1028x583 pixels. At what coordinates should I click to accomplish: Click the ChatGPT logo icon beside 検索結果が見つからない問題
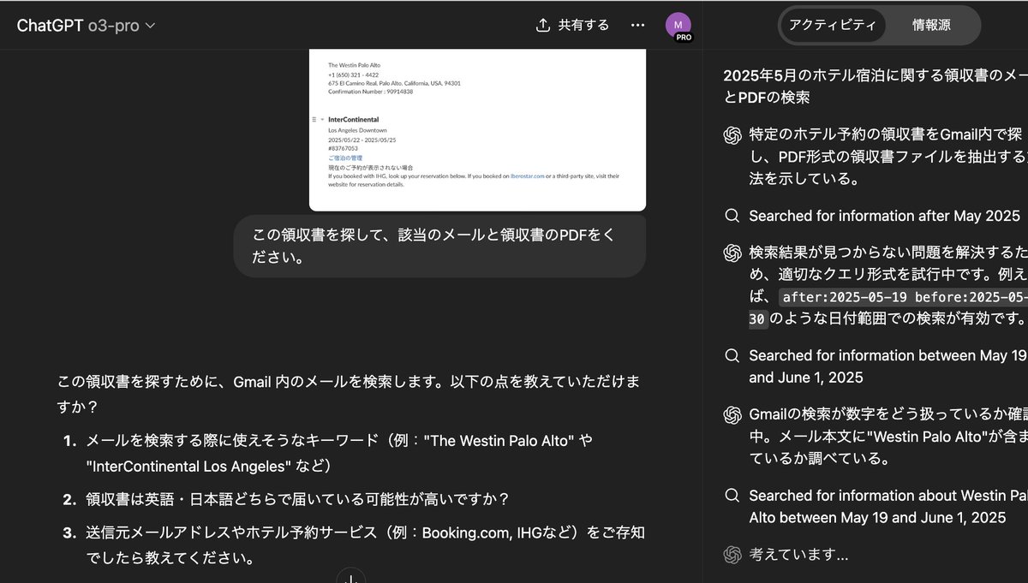pos(732,253)
